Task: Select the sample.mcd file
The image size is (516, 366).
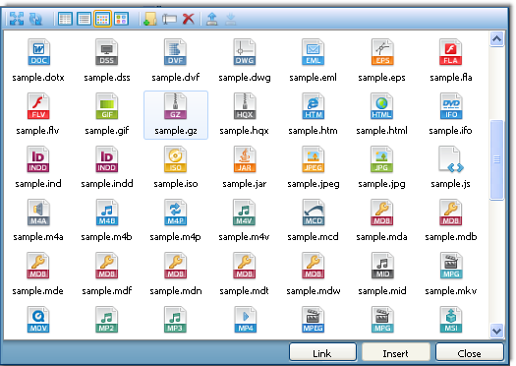Action: [313, 220]
